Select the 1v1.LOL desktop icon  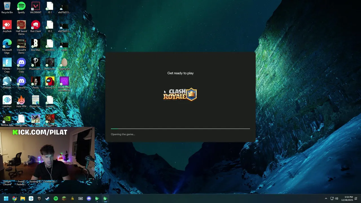click(x=36, y=121)
